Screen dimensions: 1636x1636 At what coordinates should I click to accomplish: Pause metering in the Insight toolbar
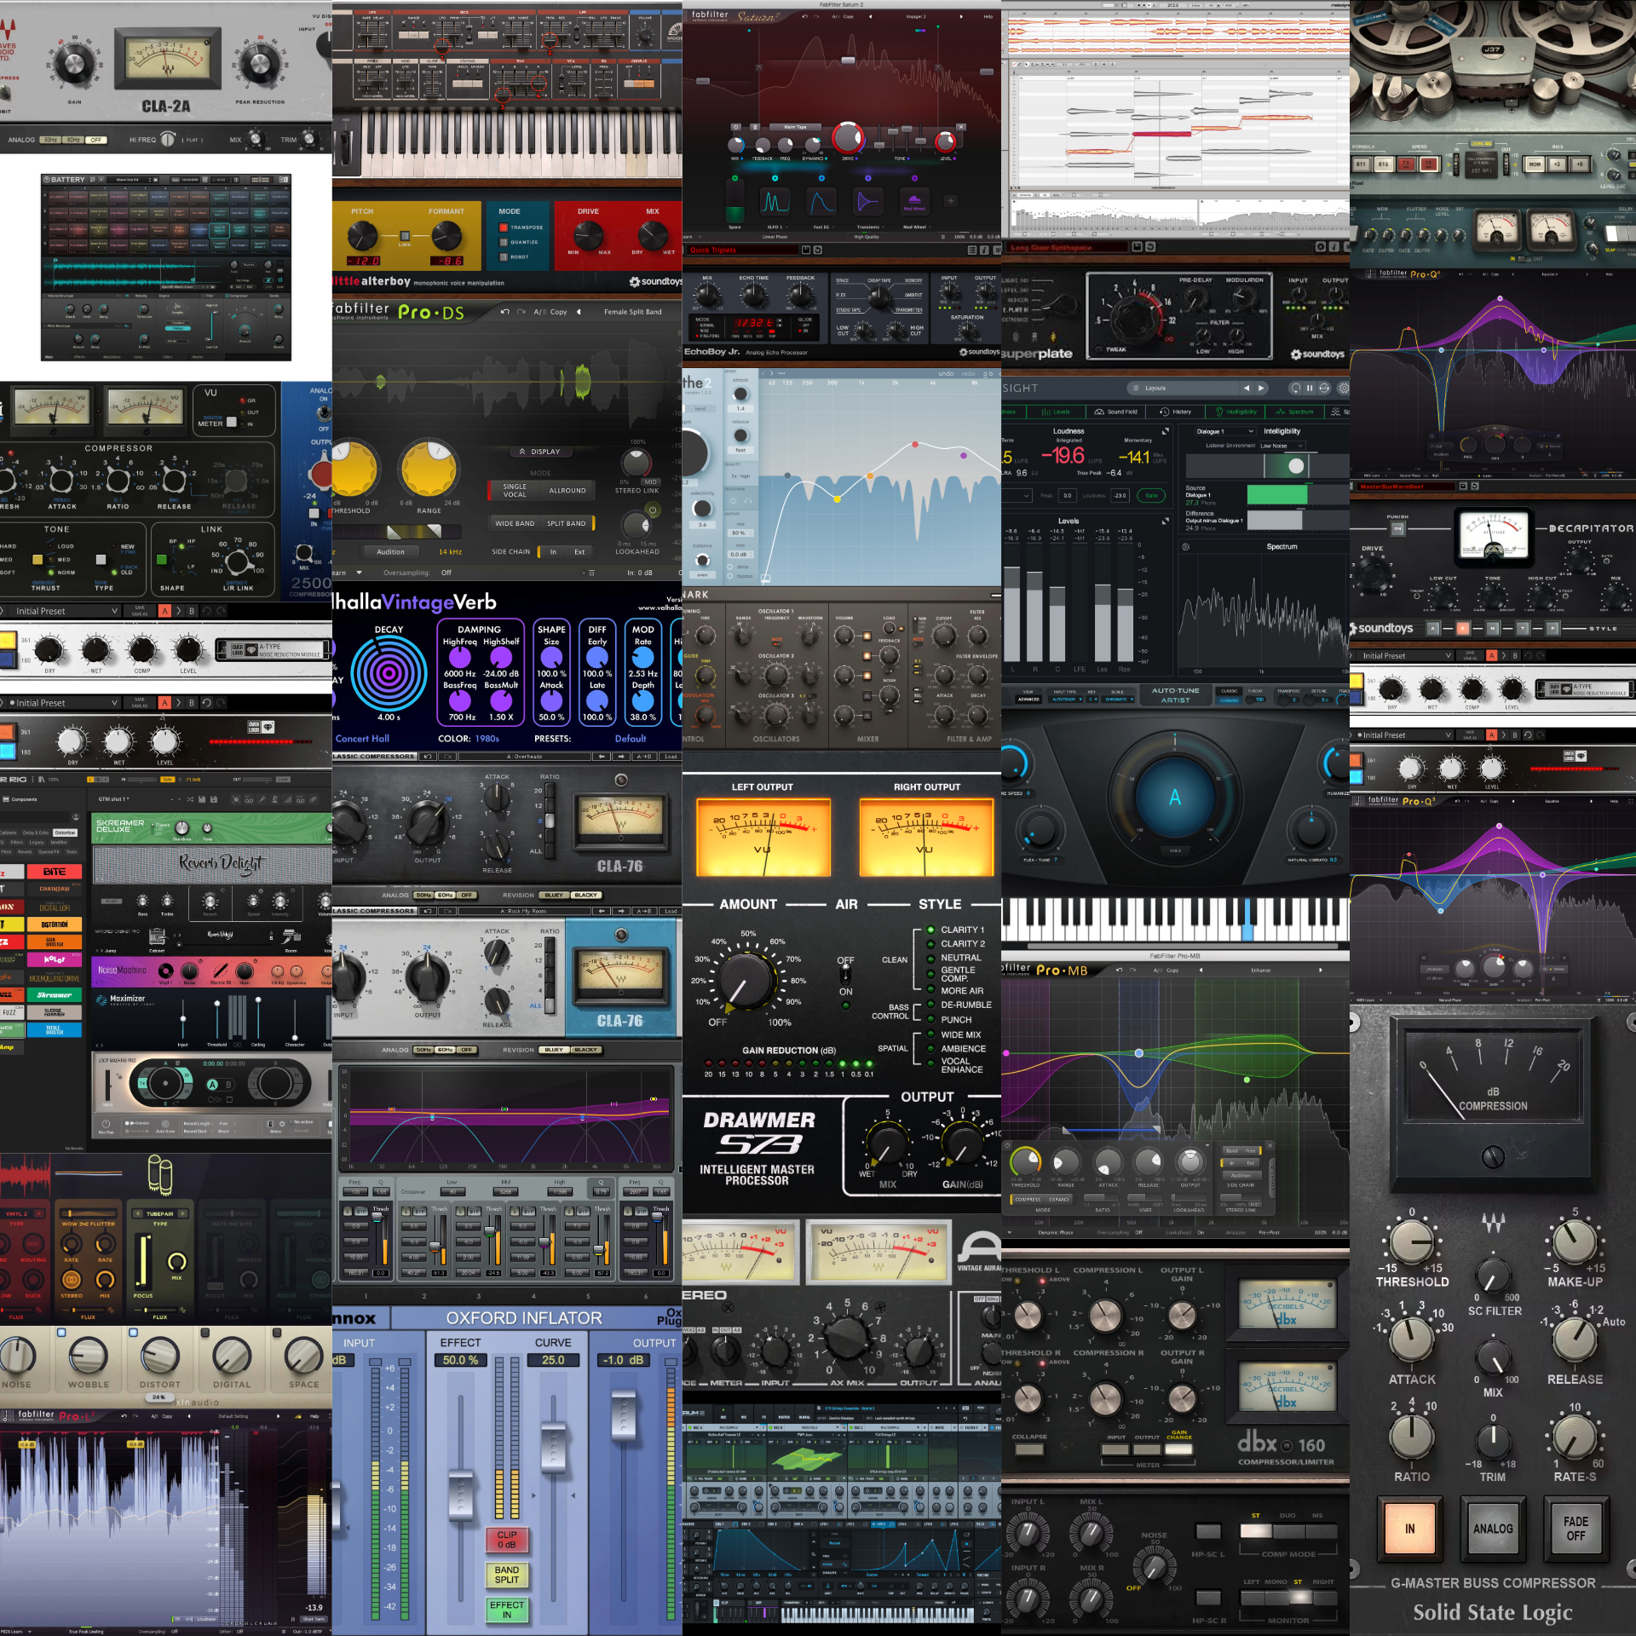(1310, 388)
